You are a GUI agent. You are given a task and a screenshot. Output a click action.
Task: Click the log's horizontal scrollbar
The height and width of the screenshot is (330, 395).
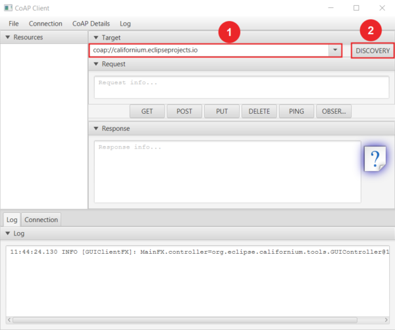click(197, 319)
